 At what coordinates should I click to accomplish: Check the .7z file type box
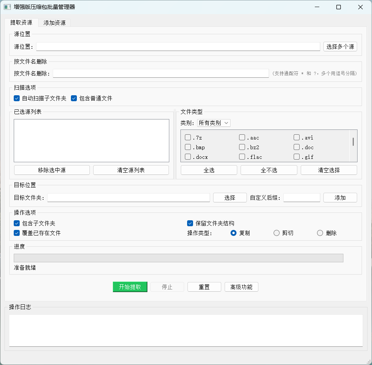(x=188, y=138)
